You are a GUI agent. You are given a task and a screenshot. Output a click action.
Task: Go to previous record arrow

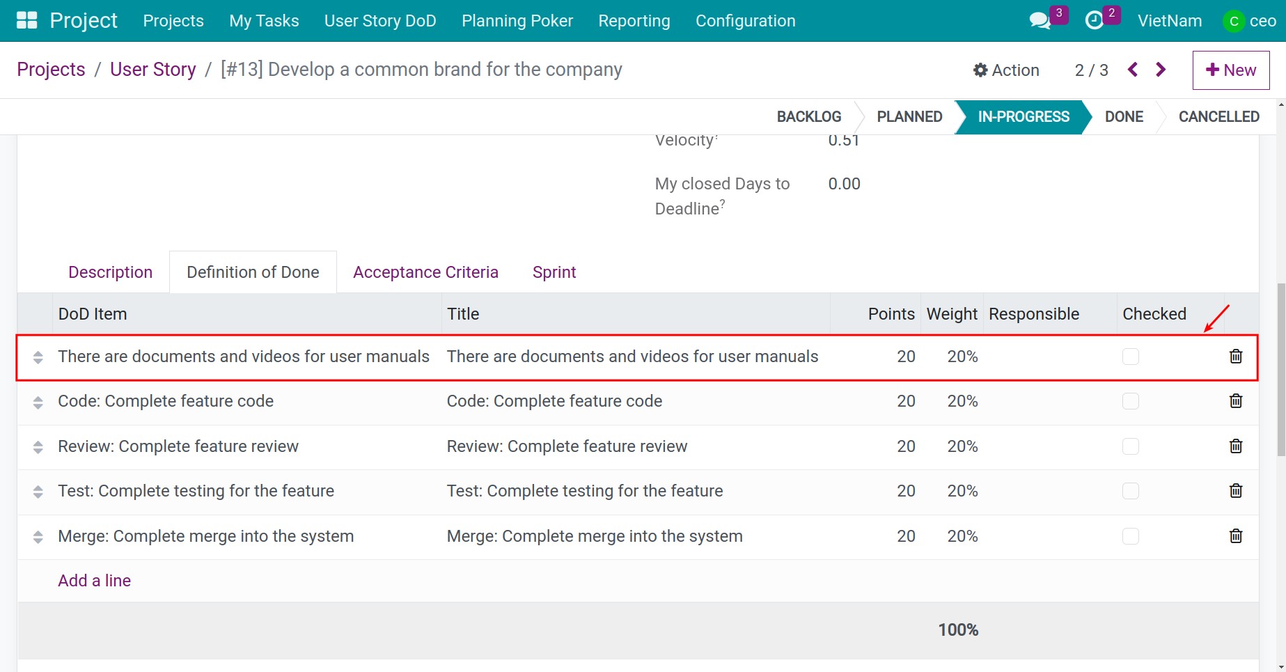click(1133, 70)
